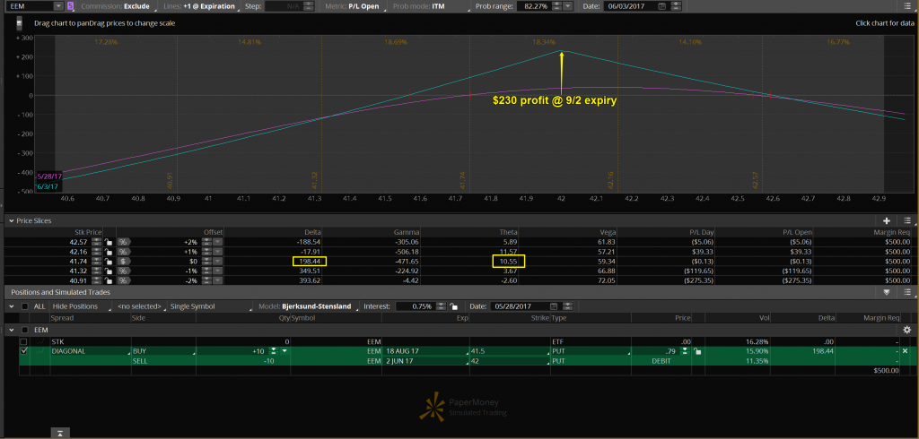This screenshot has width=919, height=439.
Task: Open 18 AUG 17 expiration dropdown
Action: click(426, 351)
